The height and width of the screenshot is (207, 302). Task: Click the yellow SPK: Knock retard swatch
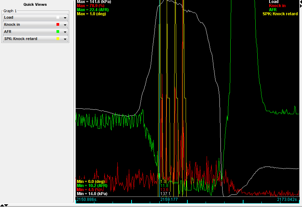point(58,39)
